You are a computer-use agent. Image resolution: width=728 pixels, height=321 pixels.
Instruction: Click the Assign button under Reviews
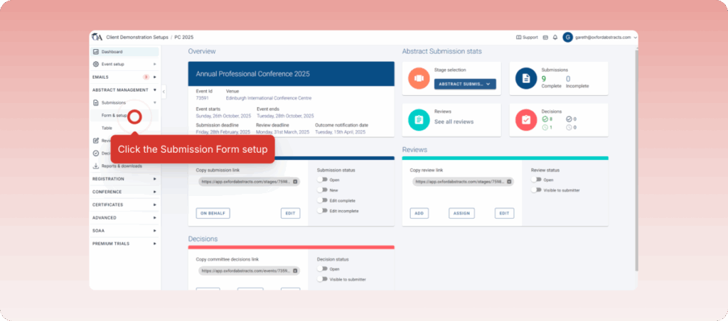pos(461,213)
